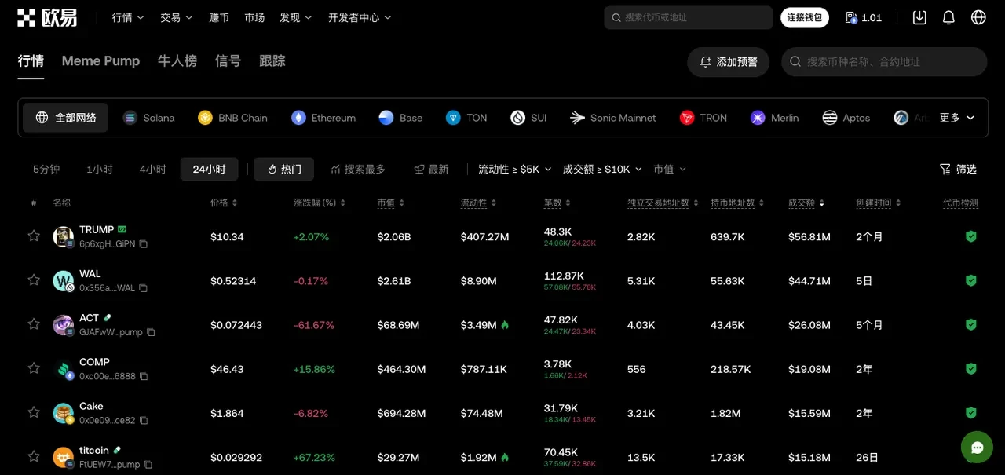Favorite the TRUMP row star
The height and width of the screenshot is (475, 1005).
pos(34,236)
